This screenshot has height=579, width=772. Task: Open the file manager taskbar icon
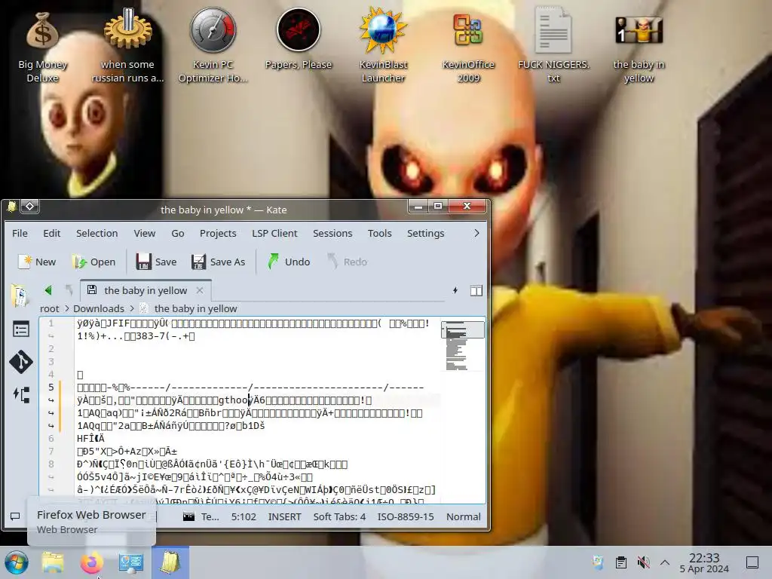pyautogui.click(x=53, y=562)
